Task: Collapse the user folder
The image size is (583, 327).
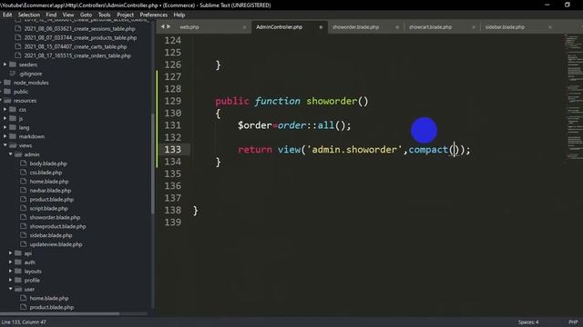Action: 11,289
